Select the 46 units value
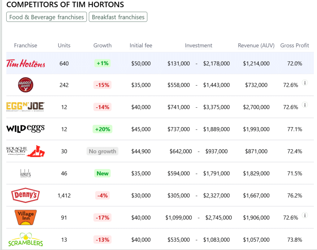 coord(64,173)
